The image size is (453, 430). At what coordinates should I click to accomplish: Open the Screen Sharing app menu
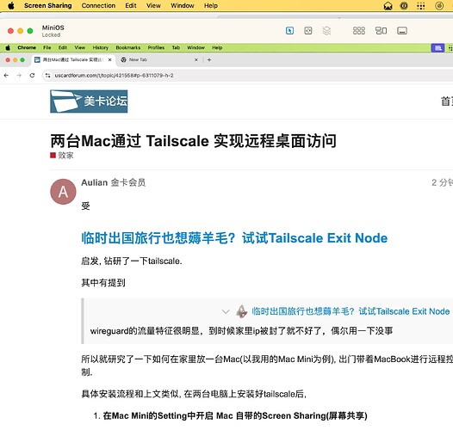(48, 5)
